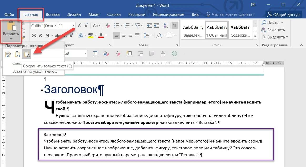Switch to the Рецензирование tab

coord(169,14)
